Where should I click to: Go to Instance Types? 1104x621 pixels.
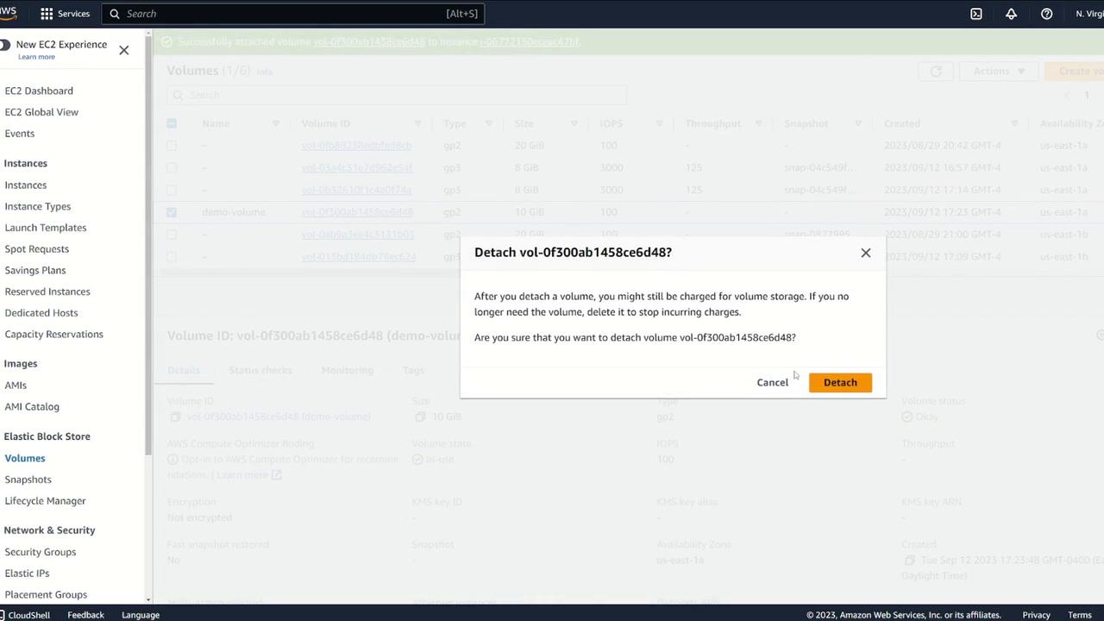coord(38,207)
